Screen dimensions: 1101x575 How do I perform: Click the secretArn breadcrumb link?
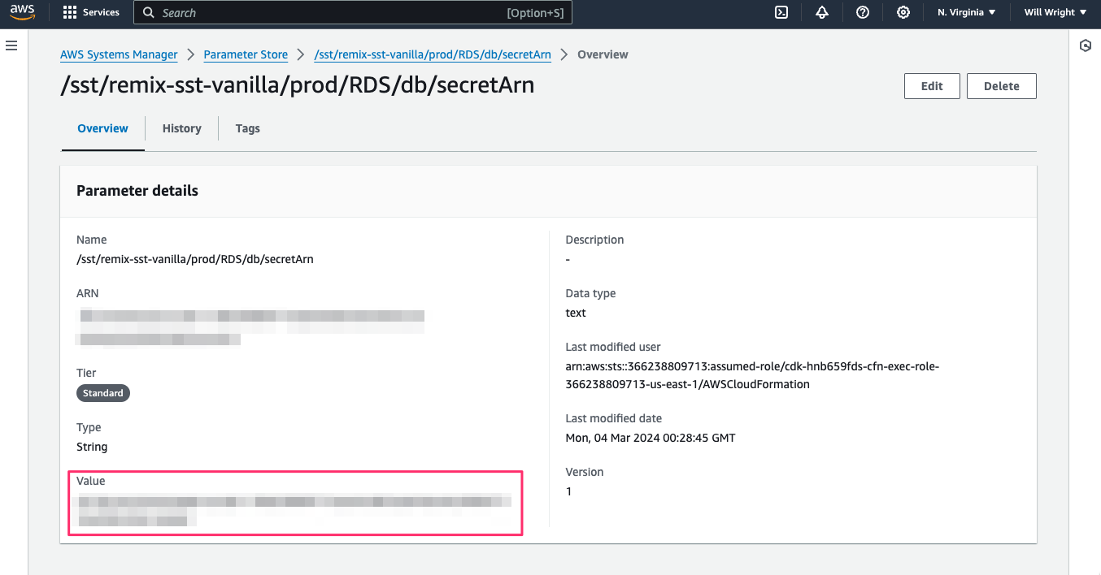pyautogui.click(x=432, y=54)
